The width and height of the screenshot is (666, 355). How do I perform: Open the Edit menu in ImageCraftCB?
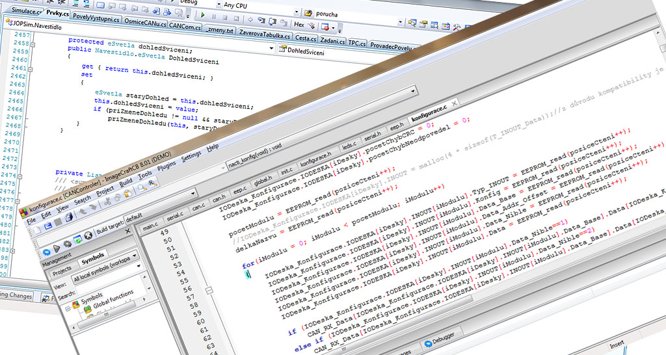tap(46, 215)
